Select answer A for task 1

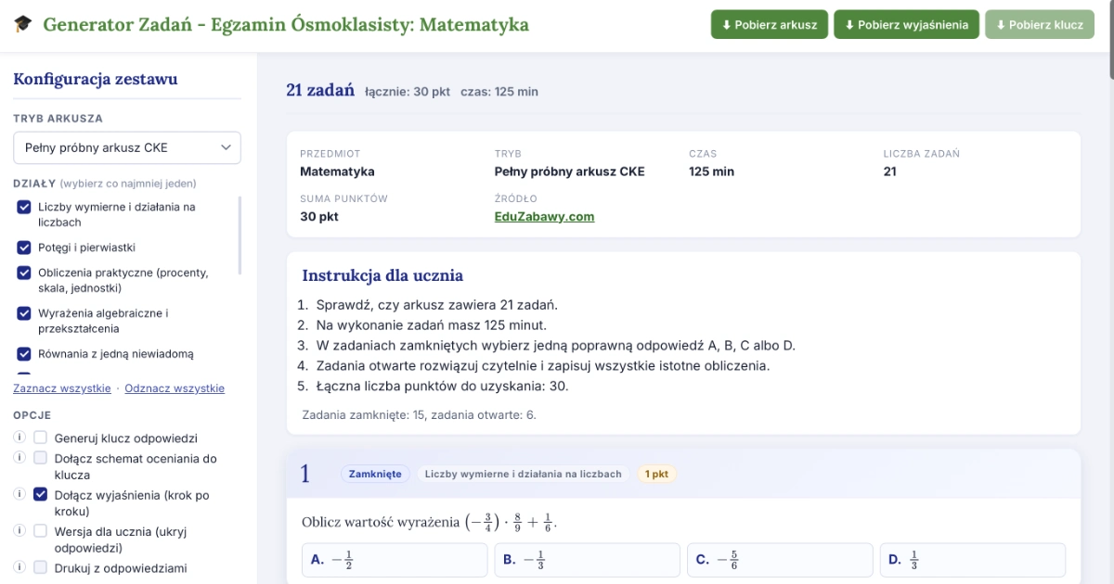pos(394,559)
